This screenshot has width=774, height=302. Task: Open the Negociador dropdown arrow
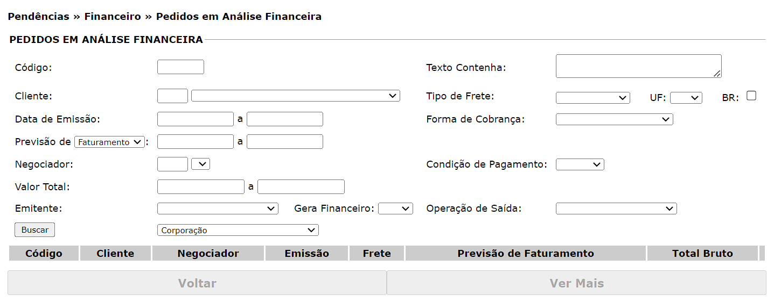(200, 164)
